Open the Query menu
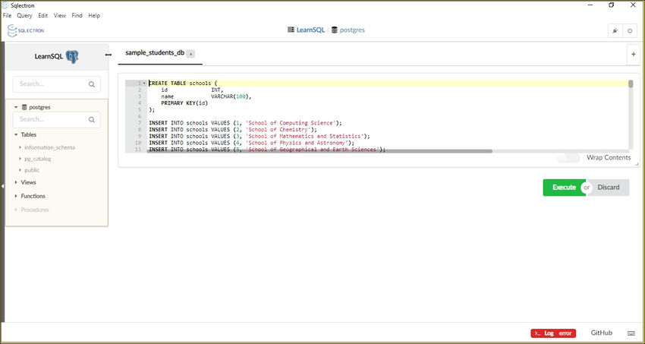Image resolution: width=645 pixels, height=344 pixels. pyautogui.click(x=25, y=16)
